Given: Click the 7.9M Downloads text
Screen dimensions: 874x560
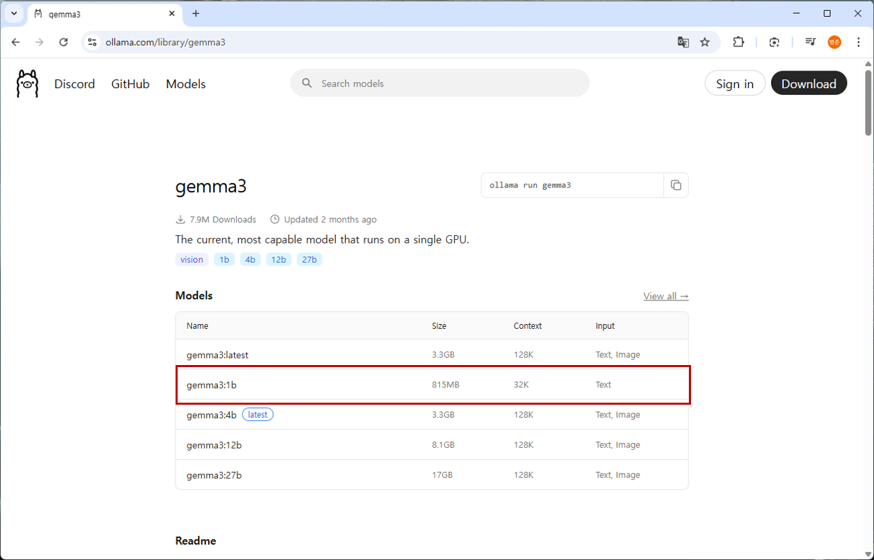Looking at the screenshot, I should 223,220.
